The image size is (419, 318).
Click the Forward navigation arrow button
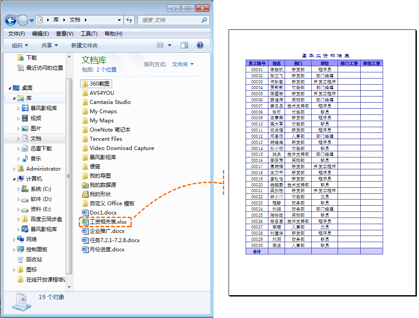pyautogui.click(x=23, y=20)
